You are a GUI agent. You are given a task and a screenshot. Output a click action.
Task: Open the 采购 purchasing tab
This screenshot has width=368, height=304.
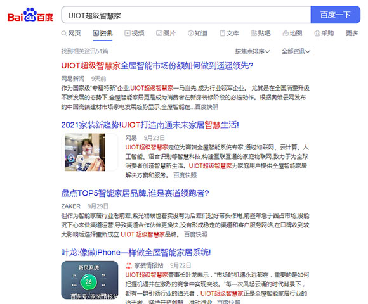(x=324, y=34)
